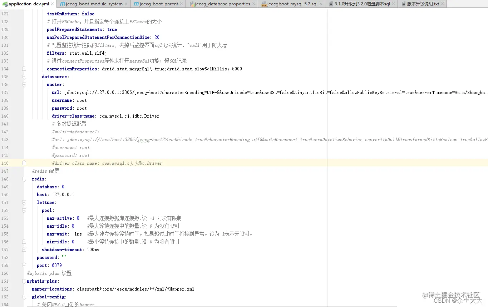Toggle the fold end marker on line 159
This screenshot has width=488, height=307.
[x=24, y=265]
